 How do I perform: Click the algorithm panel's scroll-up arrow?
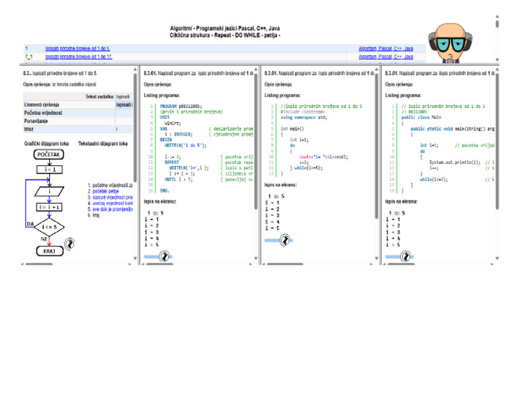coord(135,70)
